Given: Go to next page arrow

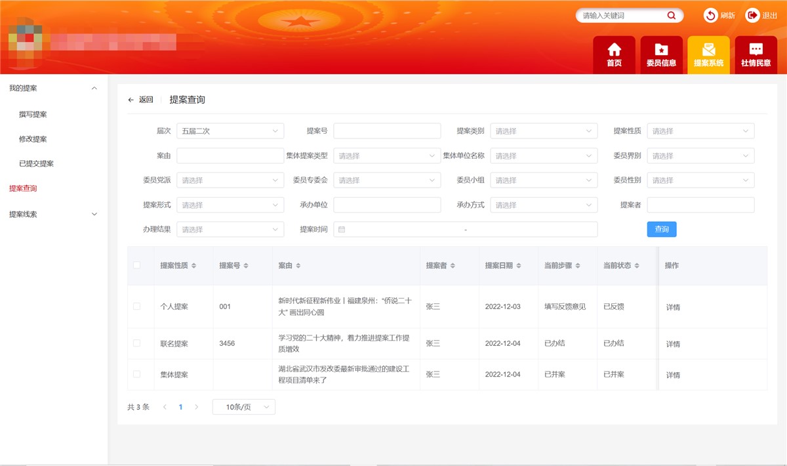Looking at the screenshot, I should click(196, 407).
